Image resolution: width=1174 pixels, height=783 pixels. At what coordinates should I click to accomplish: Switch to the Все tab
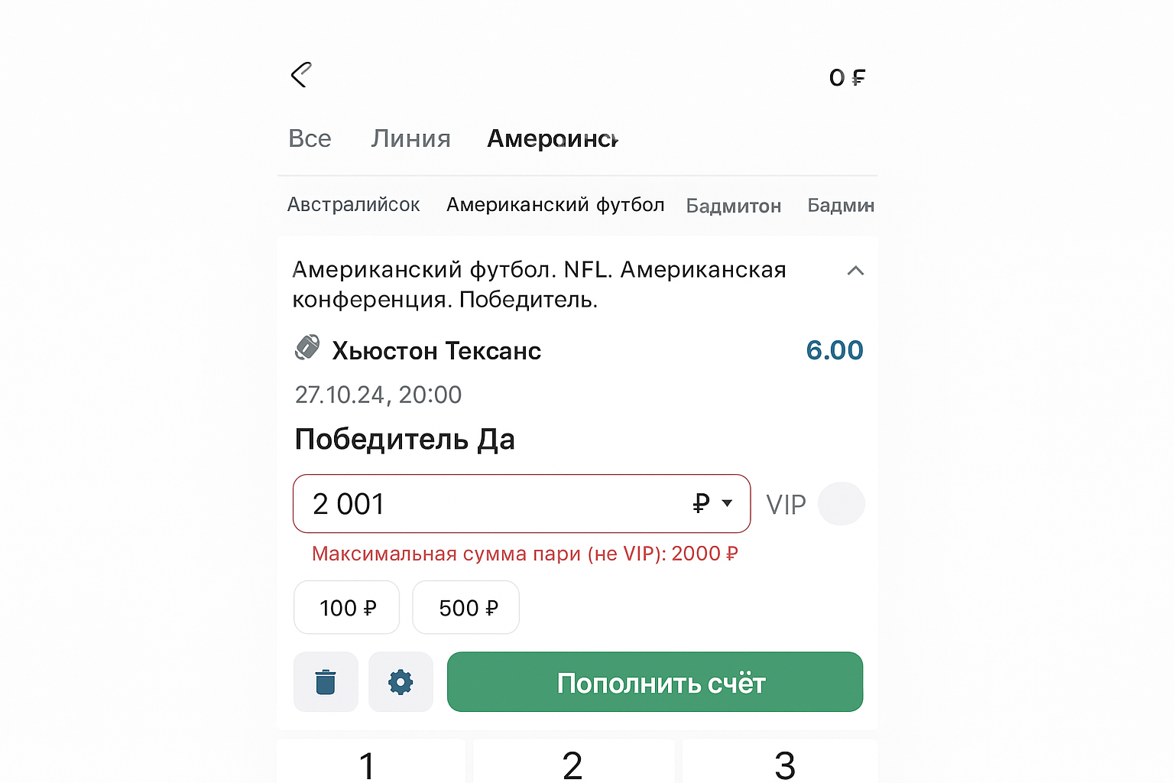(310, 138)
